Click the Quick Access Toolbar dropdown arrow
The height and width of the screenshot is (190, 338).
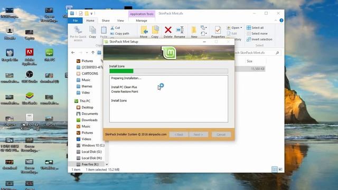point(91,14)
